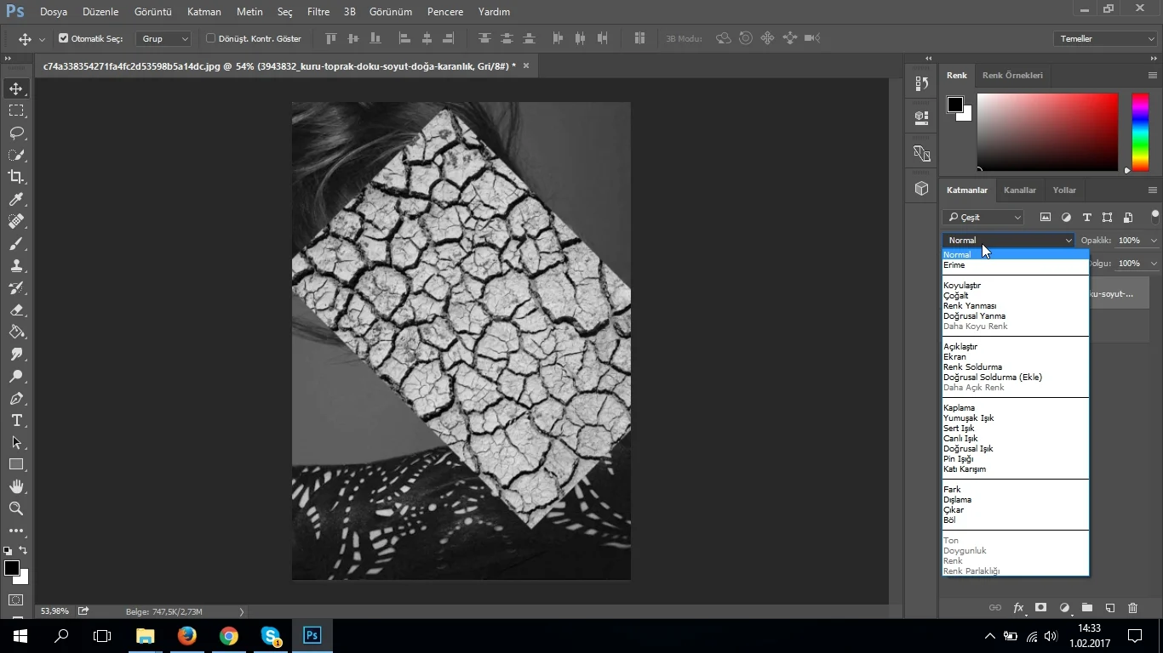Create a new layer
Screen dimensions: 1163x653
[1110, 608]
